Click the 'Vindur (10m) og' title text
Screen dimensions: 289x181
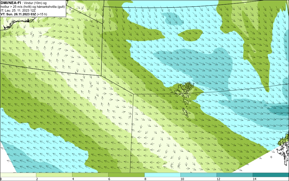click(35, 3)
